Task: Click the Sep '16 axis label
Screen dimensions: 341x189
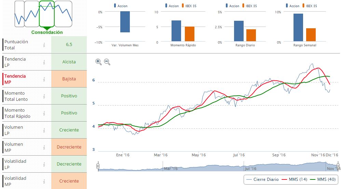Action: pos(279,155)
